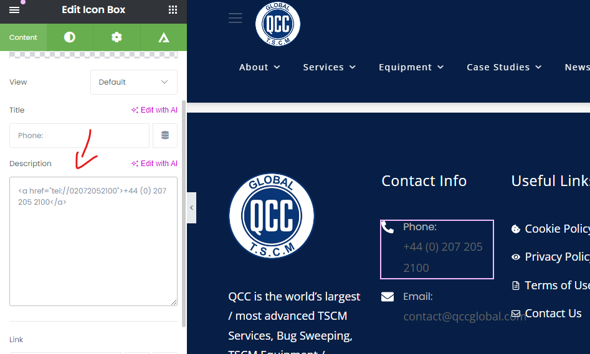590x354 pixels.
Task: Switch to the Style tab half-circle icon
Action: click(70, 37)
